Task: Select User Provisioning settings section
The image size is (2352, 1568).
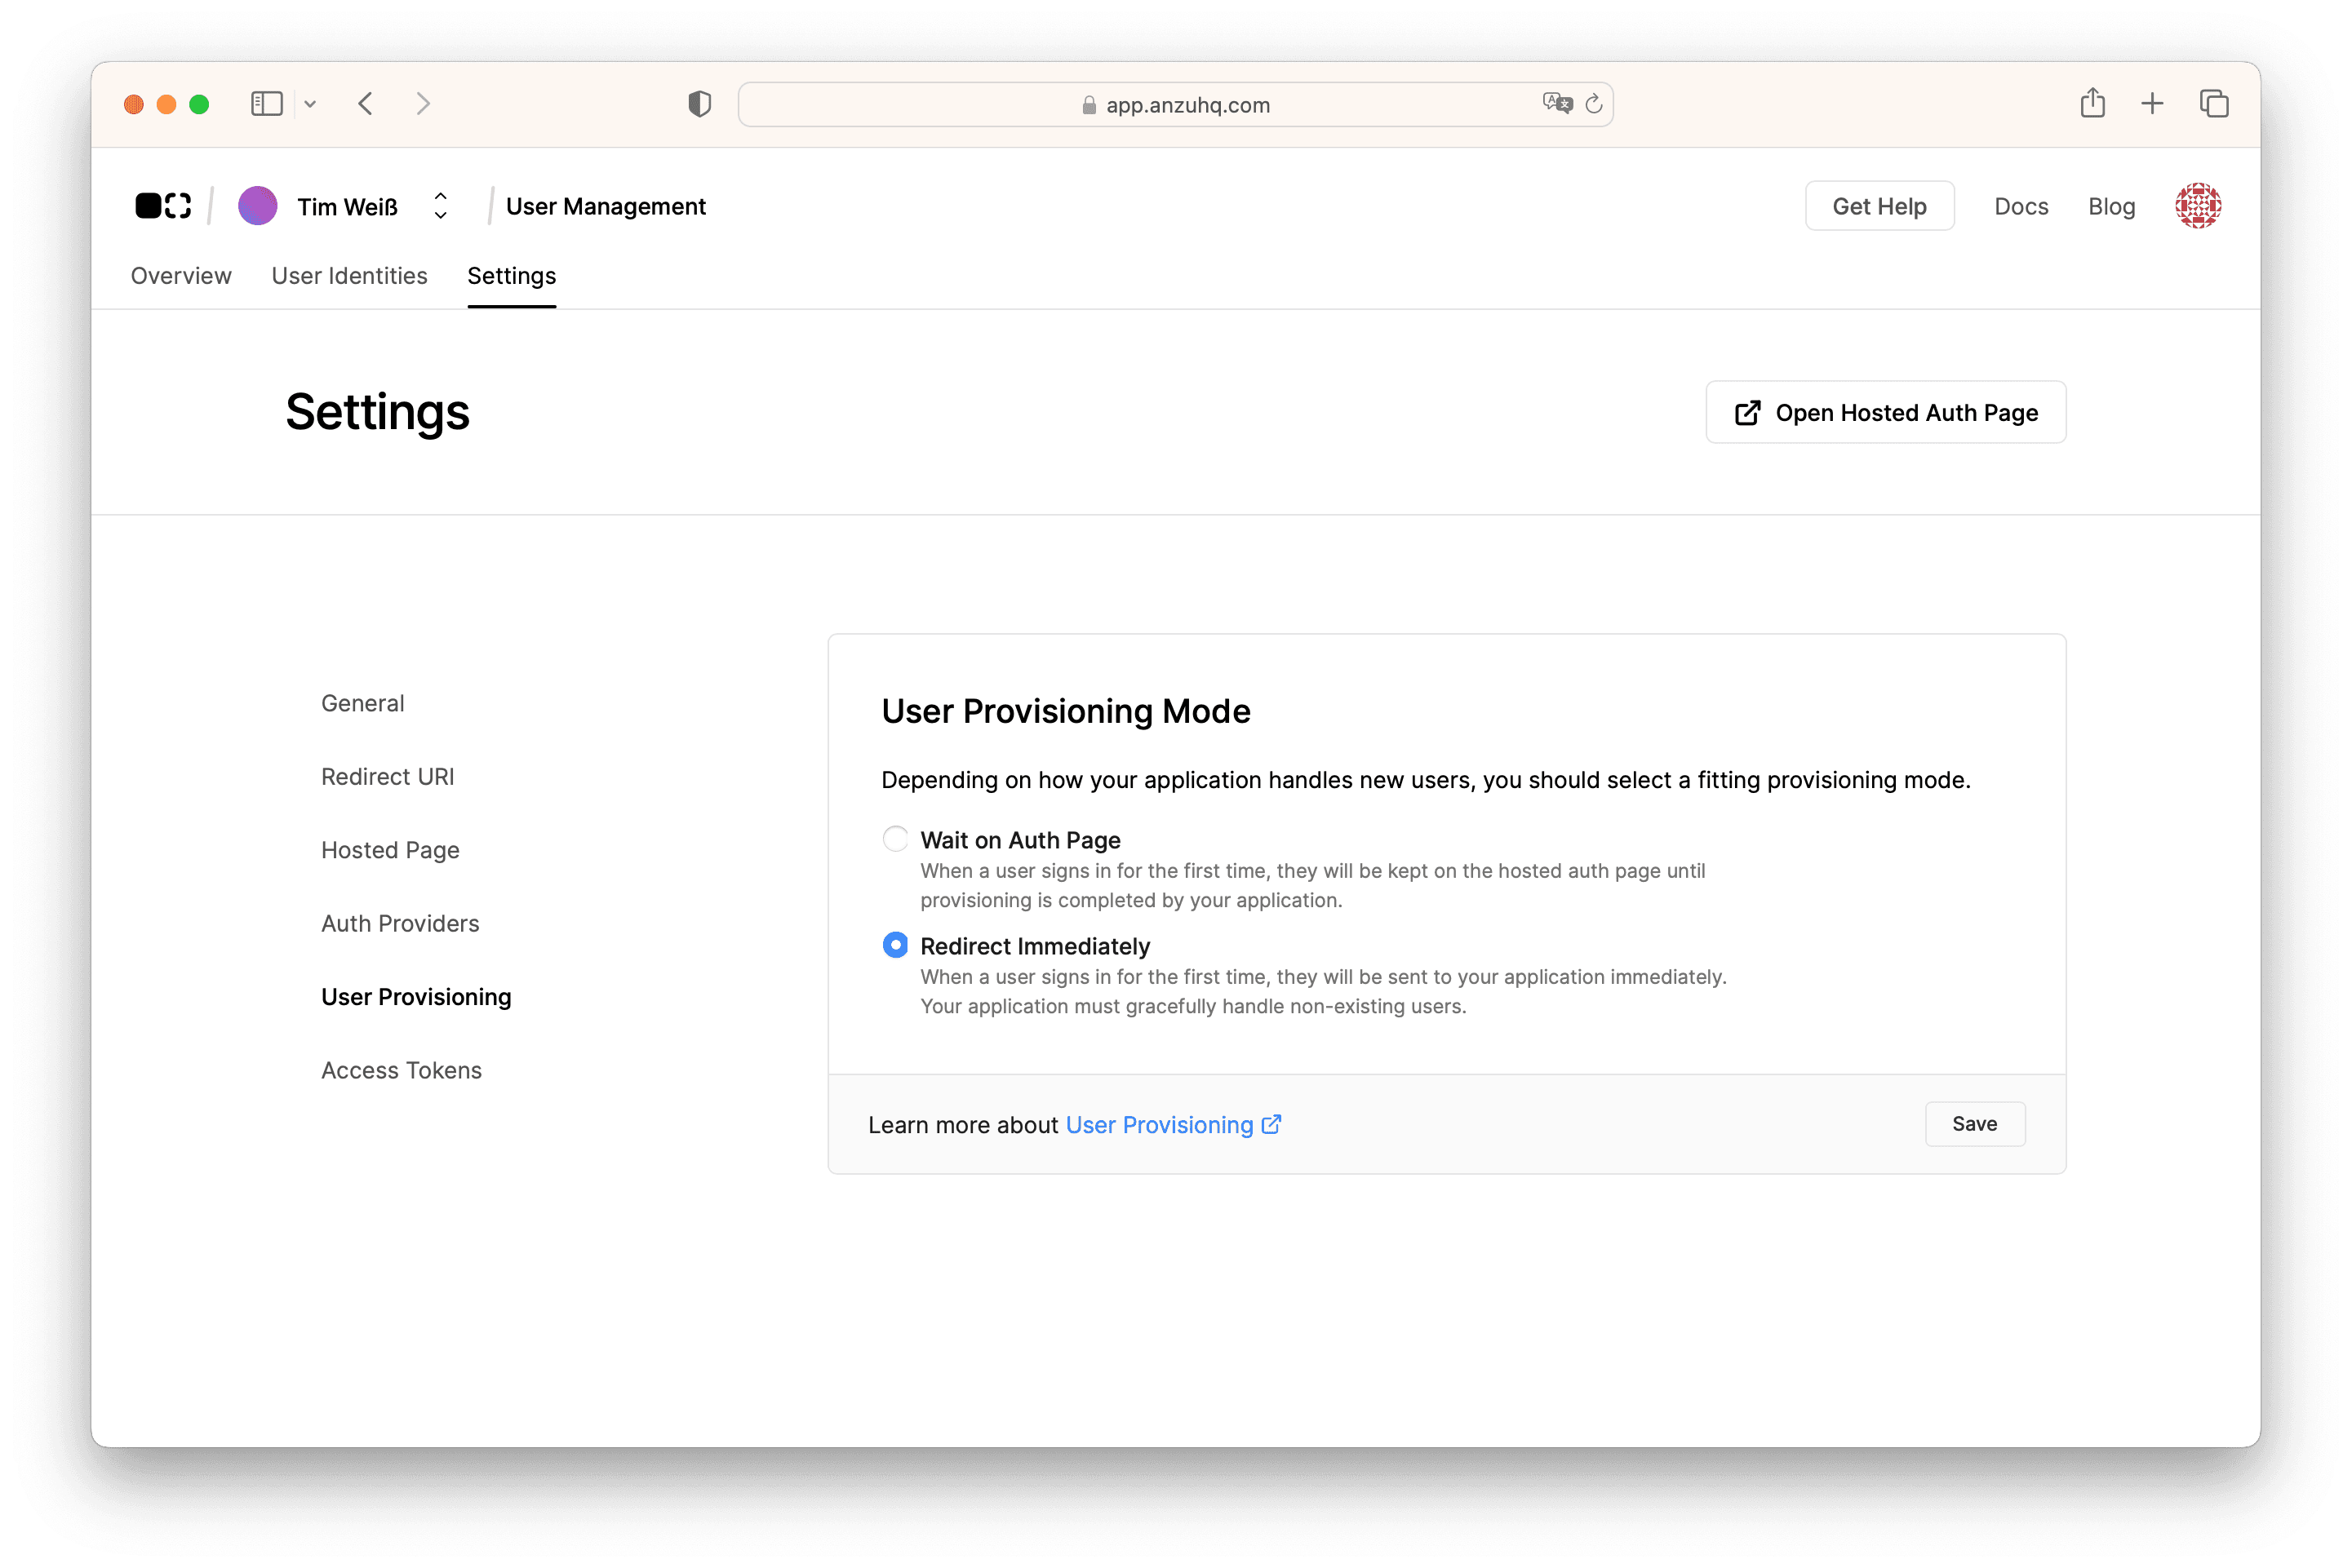Action: [416, 997]
